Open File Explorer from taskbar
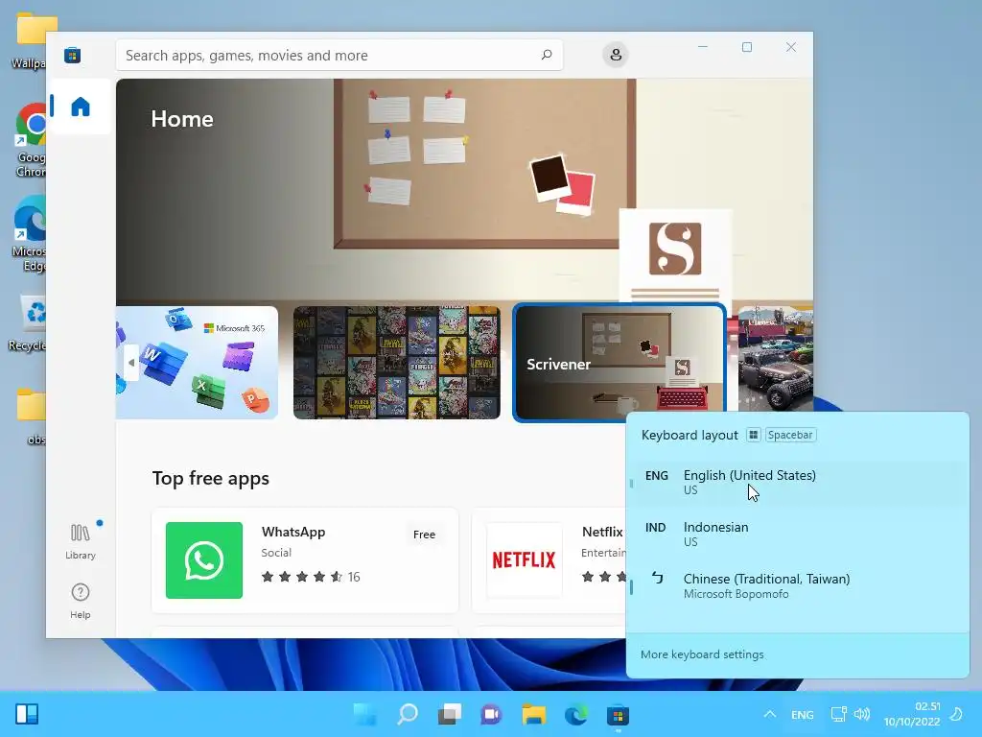Viewport: 982px width, 737px height. point(534,714)
